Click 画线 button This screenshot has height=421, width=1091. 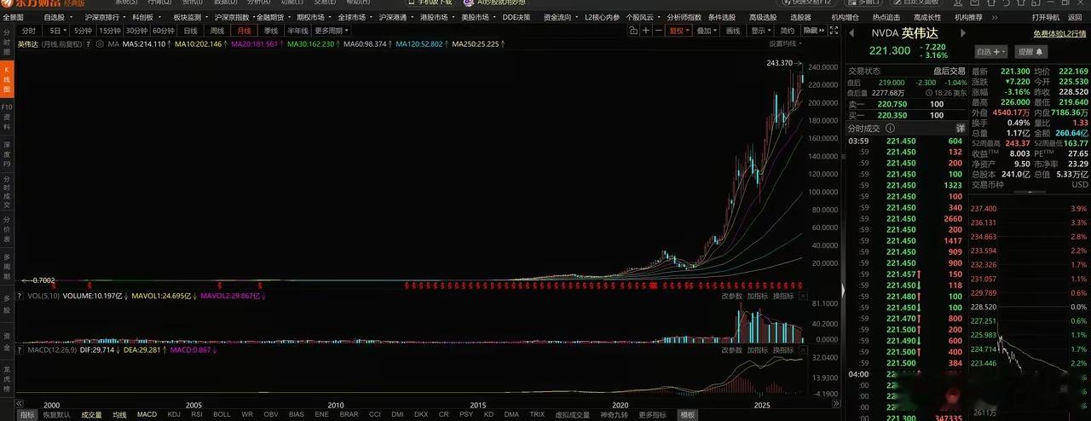point(733,31)
